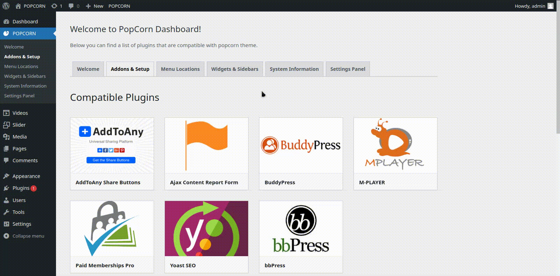The image size is (560, 276).
Task: Open POPCORN text link right of New
Action: coord(119,6)
